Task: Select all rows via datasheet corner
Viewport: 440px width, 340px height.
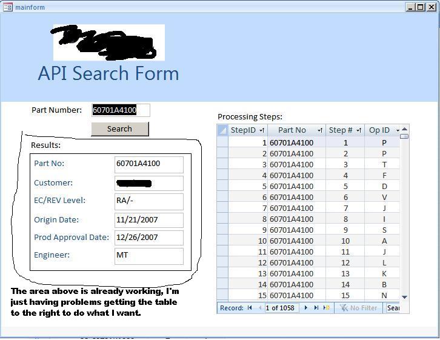Action: 222,130
